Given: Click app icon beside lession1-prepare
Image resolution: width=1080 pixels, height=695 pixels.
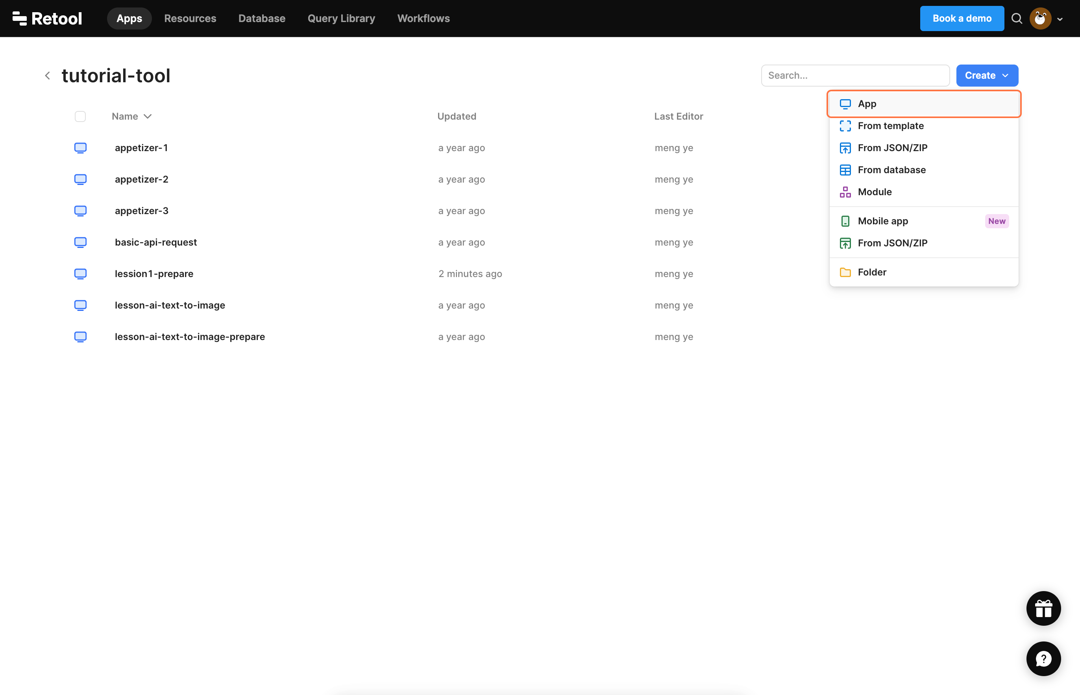Looking at the screenshot, I should point(80,274).
